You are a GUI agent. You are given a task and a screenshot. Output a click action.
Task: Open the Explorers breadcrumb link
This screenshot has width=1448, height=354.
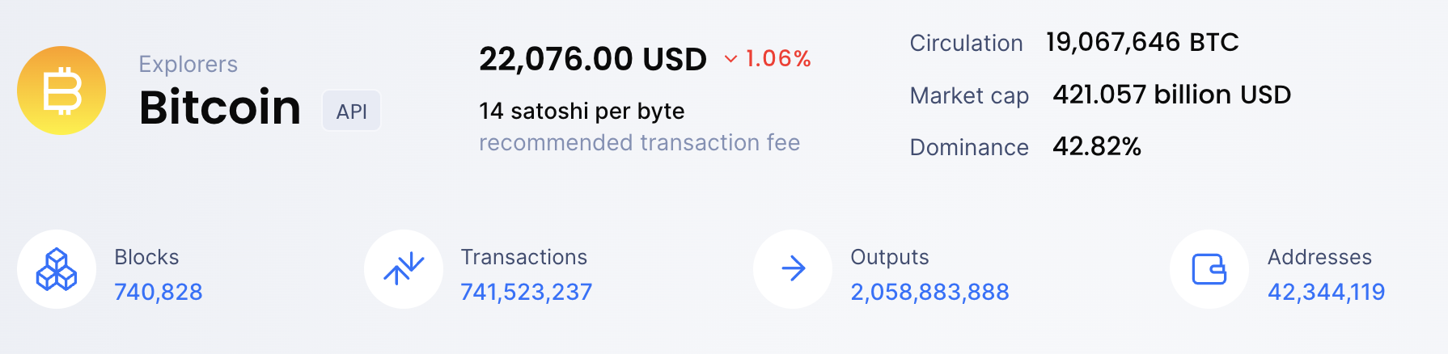tap(188, 64)
